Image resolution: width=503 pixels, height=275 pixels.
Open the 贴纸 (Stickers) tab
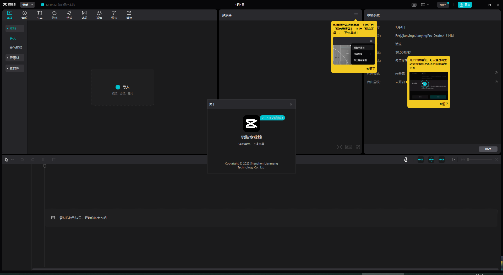[x=54, y=15]
